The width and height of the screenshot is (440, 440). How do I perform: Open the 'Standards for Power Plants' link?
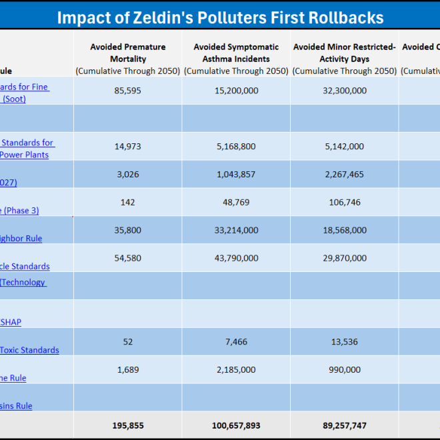[27, 149]
